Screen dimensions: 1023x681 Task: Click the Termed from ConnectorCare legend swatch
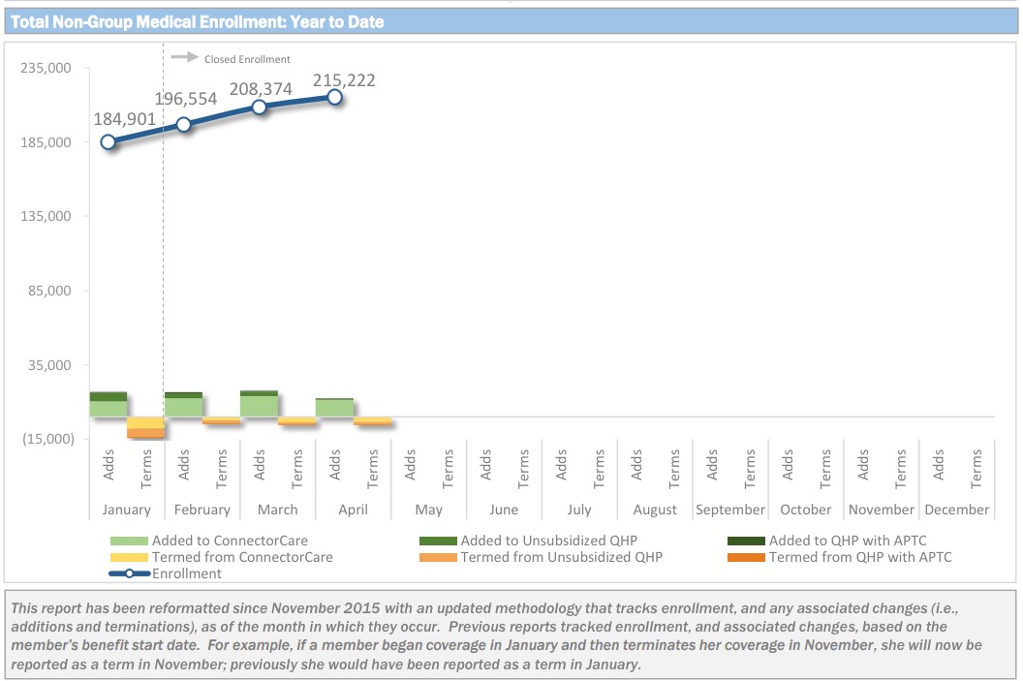tap(130, 557)
